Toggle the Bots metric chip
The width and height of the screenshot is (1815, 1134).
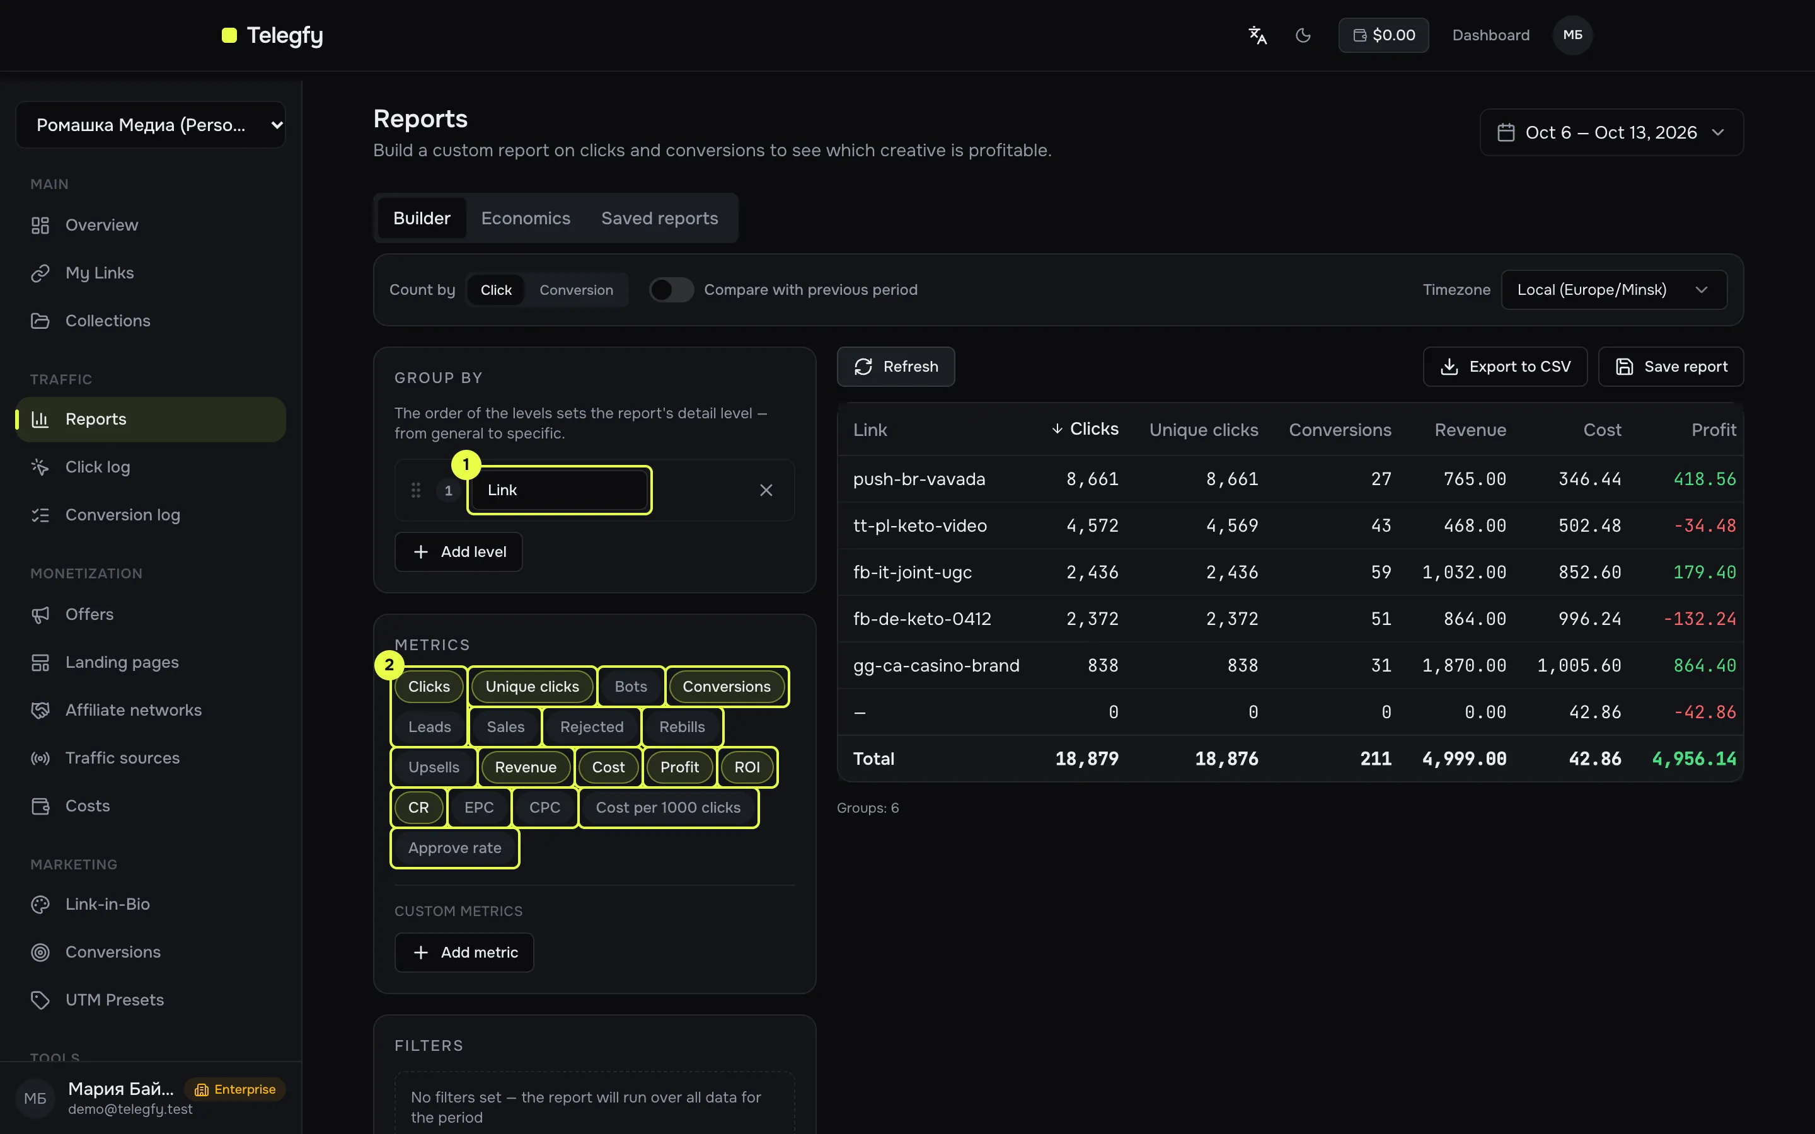click(x=631, y=687)
